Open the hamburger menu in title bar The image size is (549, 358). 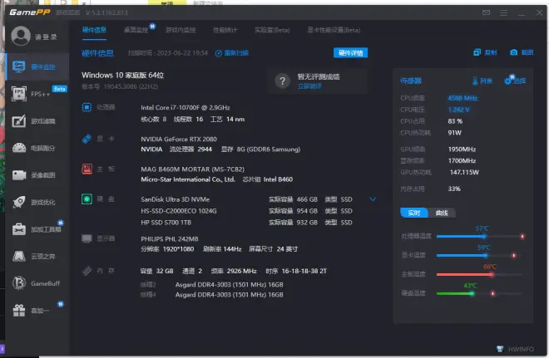pos(504,12)
